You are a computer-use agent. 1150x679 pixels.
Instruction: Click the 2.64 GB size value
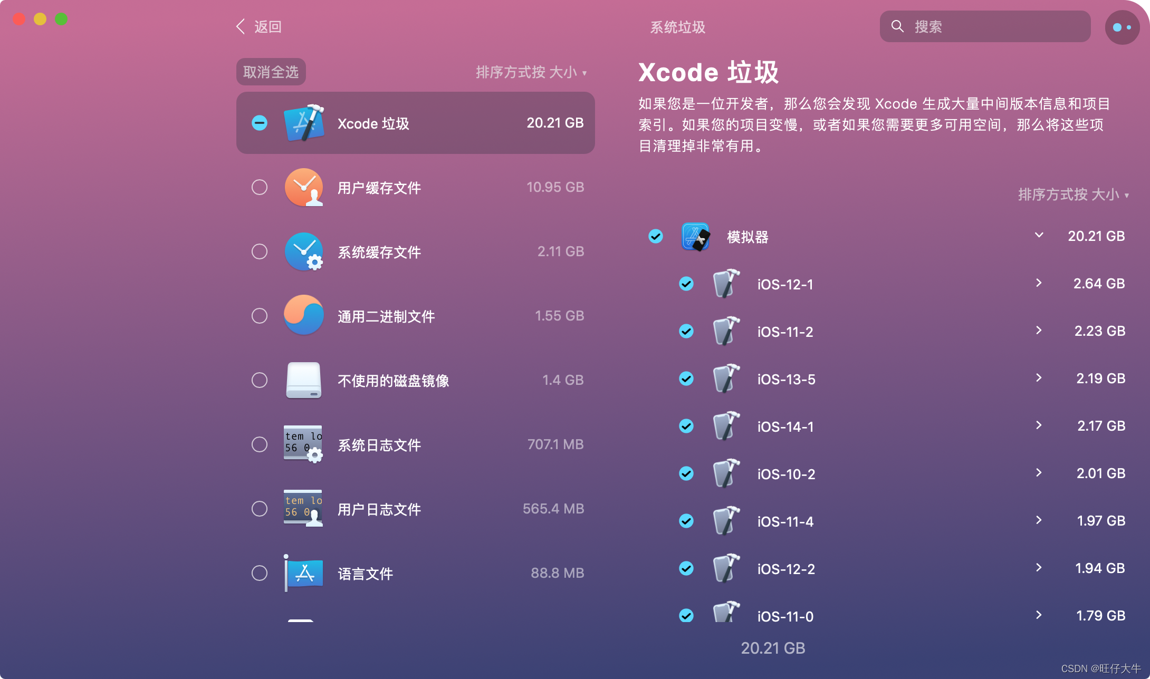1099,284
